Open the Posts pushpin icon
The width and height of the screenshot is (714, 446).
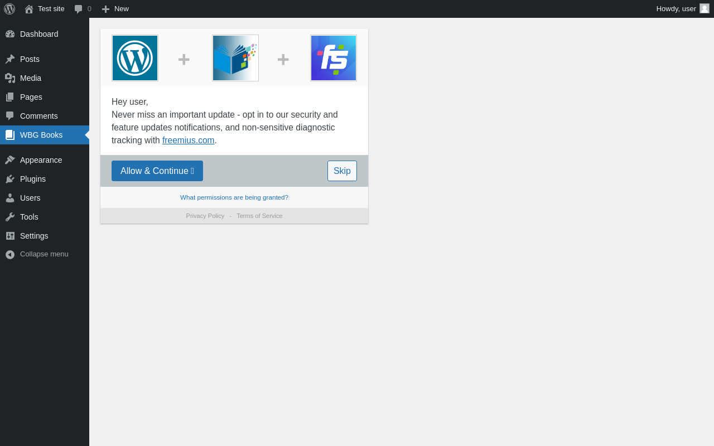click(10, 59)
